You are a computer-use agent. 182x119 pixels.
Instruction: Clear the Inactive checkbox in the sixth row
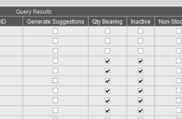click(x=141, y=81)
